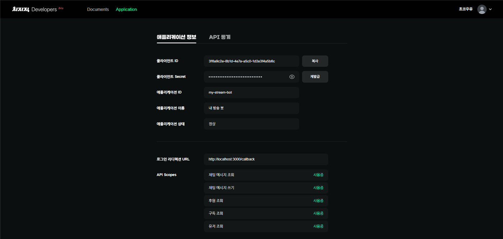Click the 초코우유 username
Image resolution: width=503 pixels, height=239 pixels.
coord(466,9)
